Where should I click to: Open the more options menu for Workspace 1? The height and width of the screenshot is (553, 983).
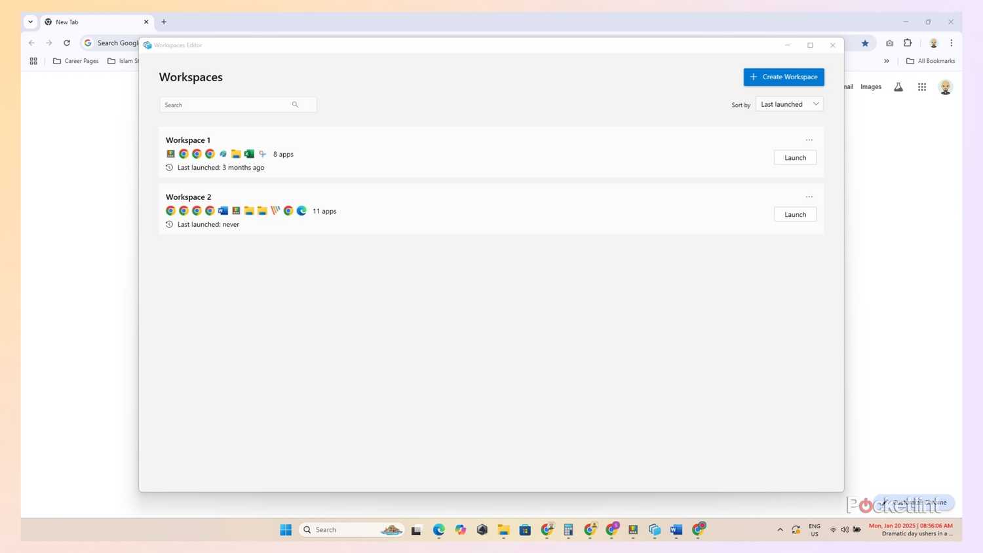point(809,140)
